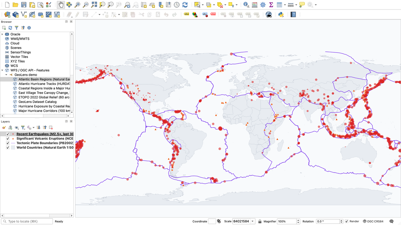
Task: Click the Statistical Summary sigma icon
Action: (x=271, y=4)
